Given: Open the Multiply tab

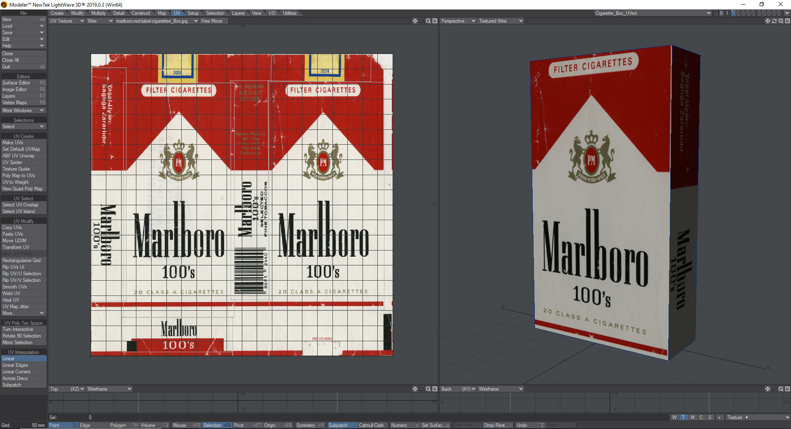Looking at the screenshot, I should [x=98, y=13].
